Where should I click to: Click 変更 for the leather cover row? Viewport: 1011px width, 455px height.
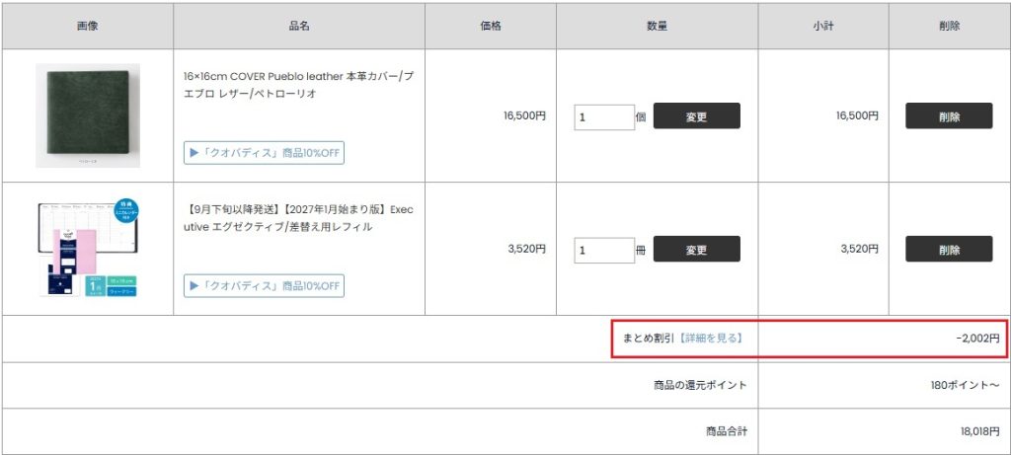point(696,116)
